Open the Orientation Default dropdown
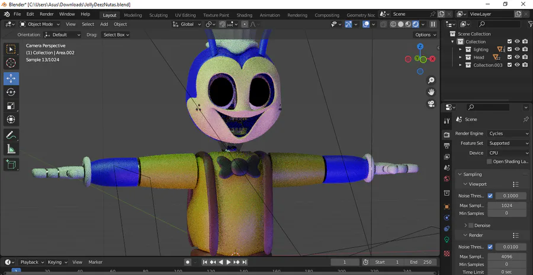533x275 pixels. point(63,35)
